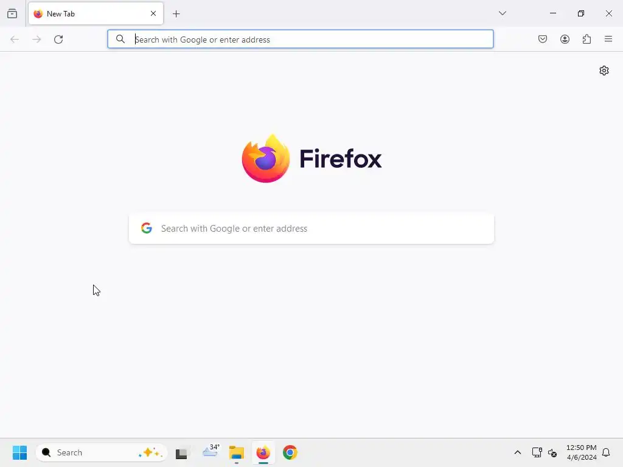Open the network status tray icon
Image resolution: width=623 pixels, height=467 pixels.
(537, 452)
